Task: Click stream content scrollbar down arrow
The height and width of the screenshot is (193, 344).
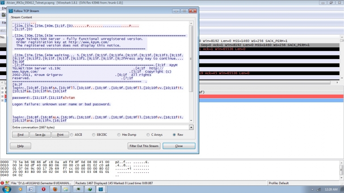Action: click(191, 121)
